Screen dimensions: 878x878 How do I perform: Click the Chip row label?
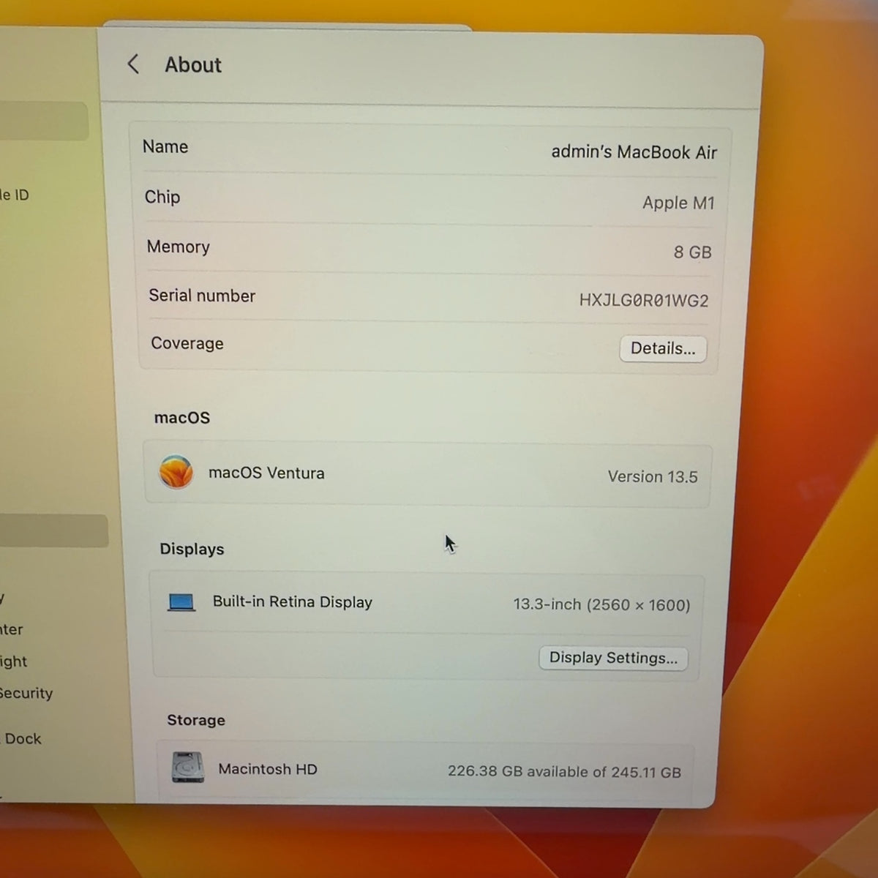(162, 197)
